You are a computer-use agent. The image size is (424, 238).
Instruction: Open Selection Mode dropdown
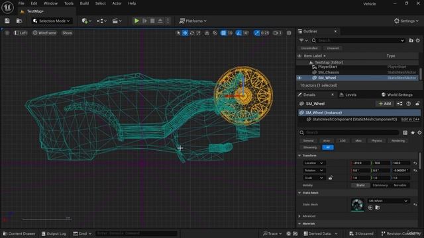click(x=52, y=20)
